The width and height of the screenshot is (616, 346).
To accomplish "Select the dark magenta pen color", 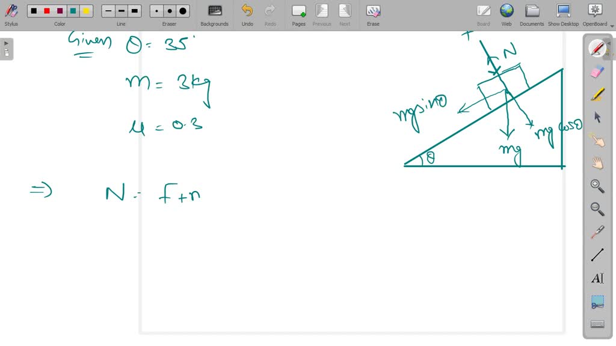I will [60, 11].
